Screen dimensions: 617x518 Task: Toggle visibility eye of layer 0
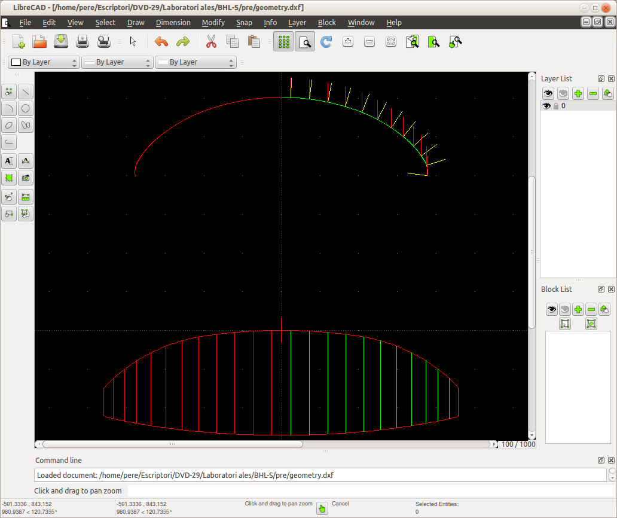546,106
